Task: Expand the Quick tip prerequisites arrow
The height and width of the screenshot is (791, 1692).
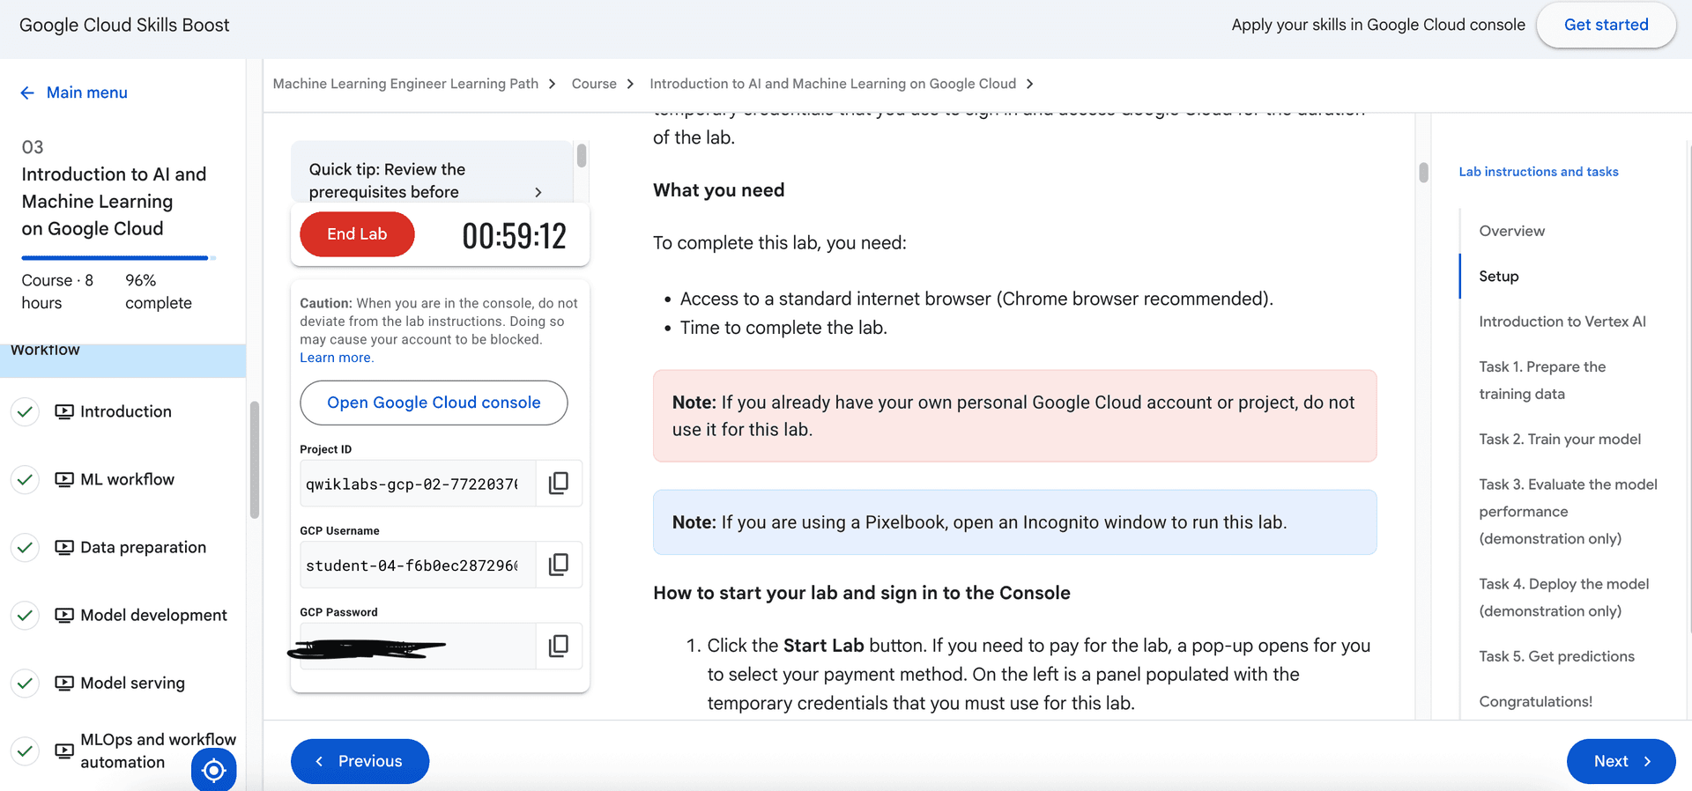Action: point(538,192)
